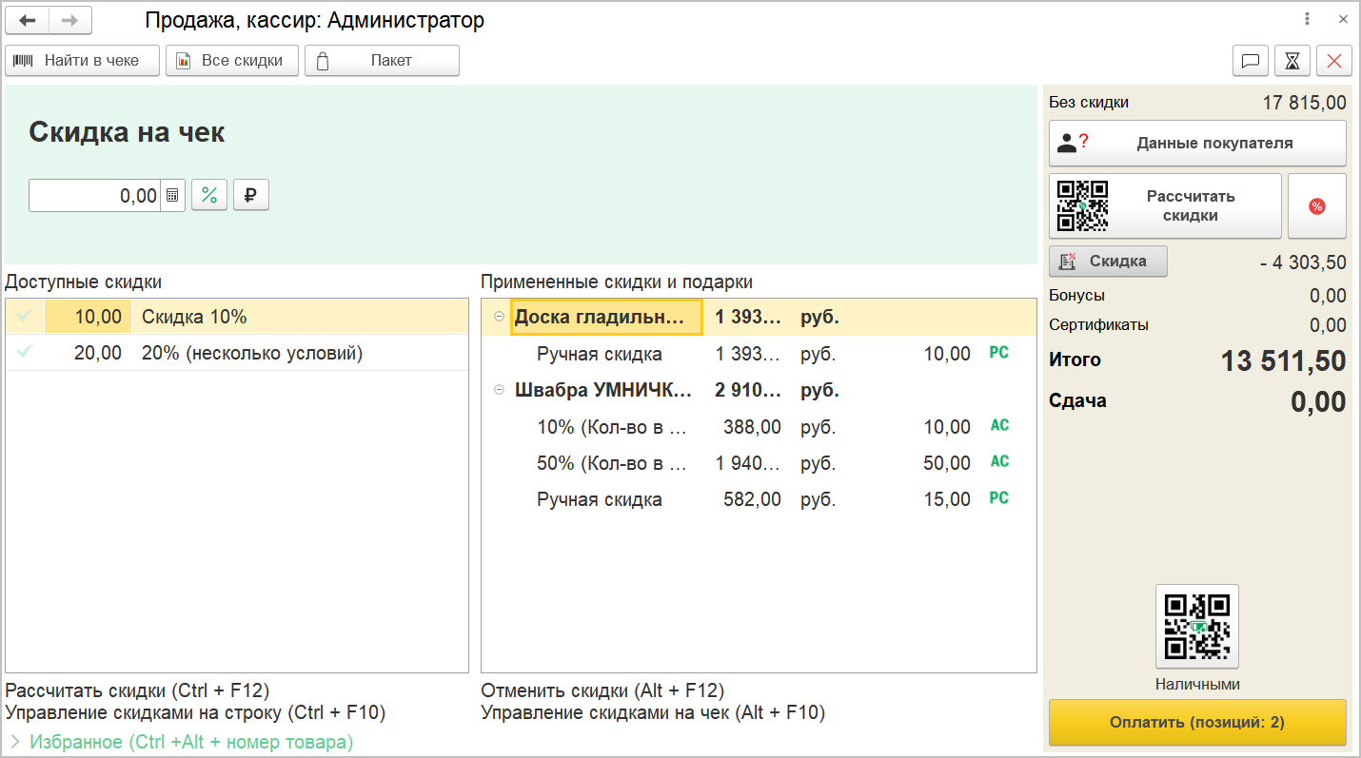Click the red percent circle button

coord(1316,206)
